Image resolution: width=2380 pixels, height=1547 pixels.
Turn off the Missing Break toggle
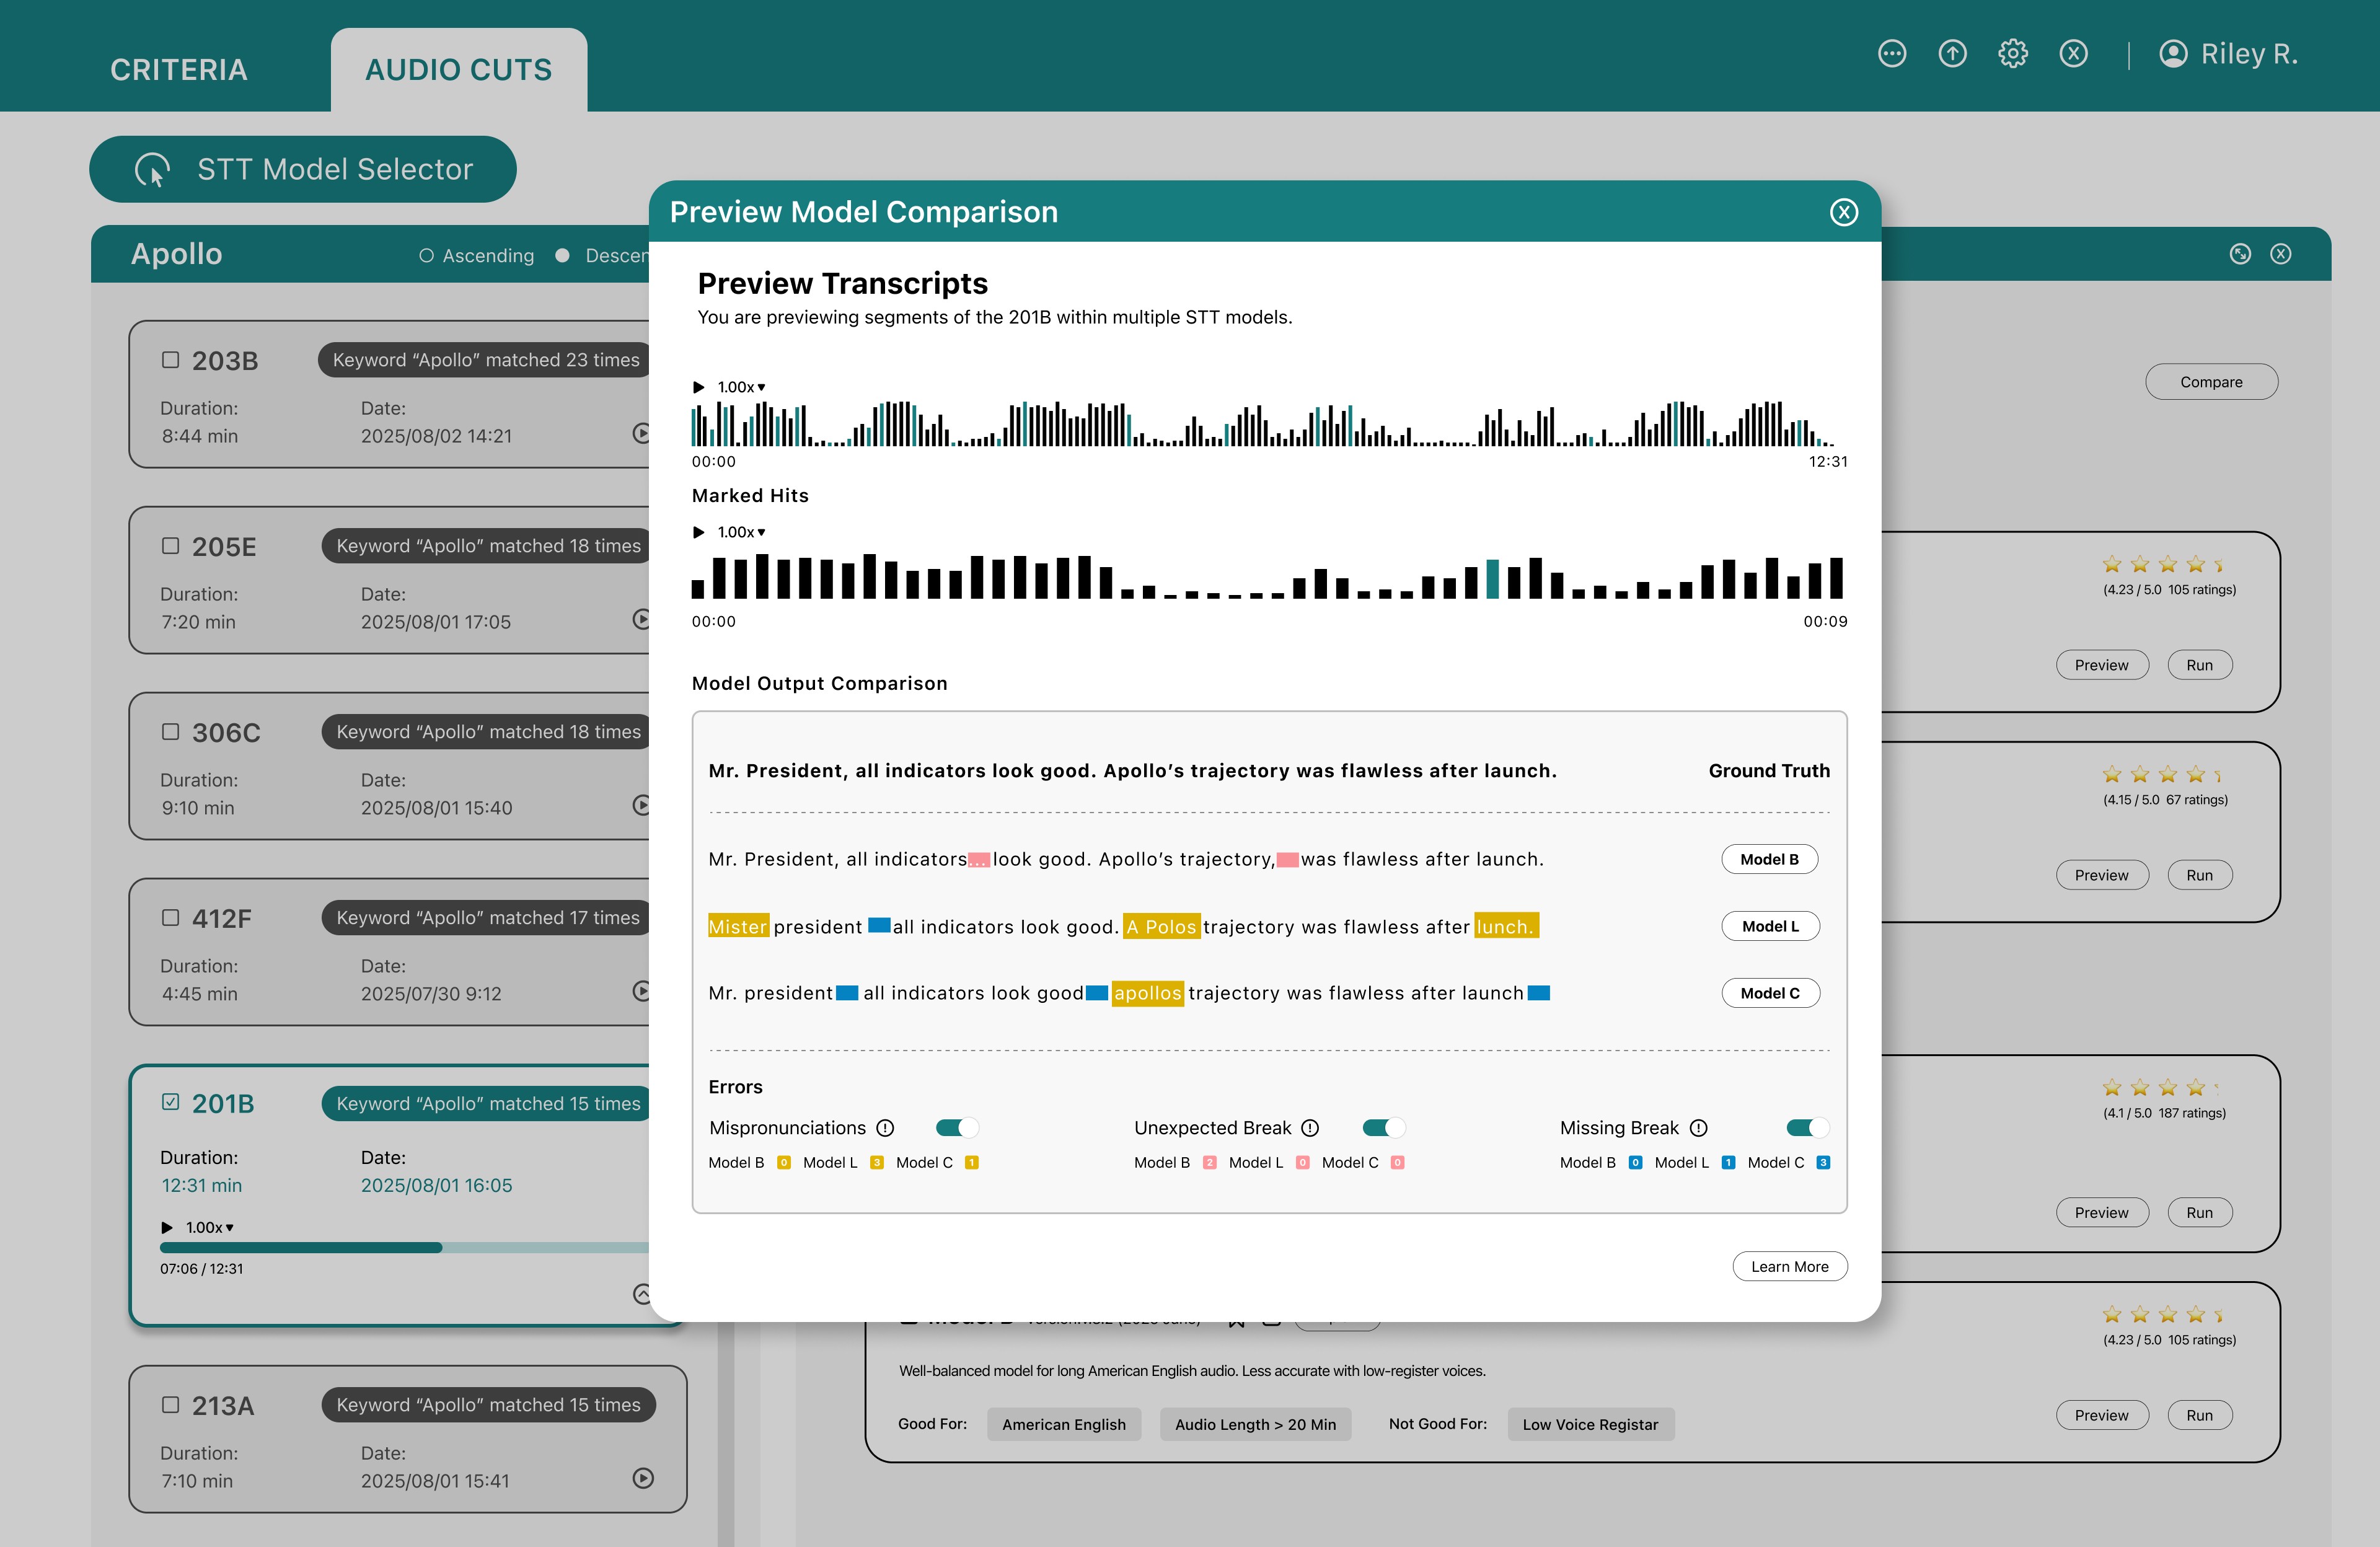coord(1807,1128)
